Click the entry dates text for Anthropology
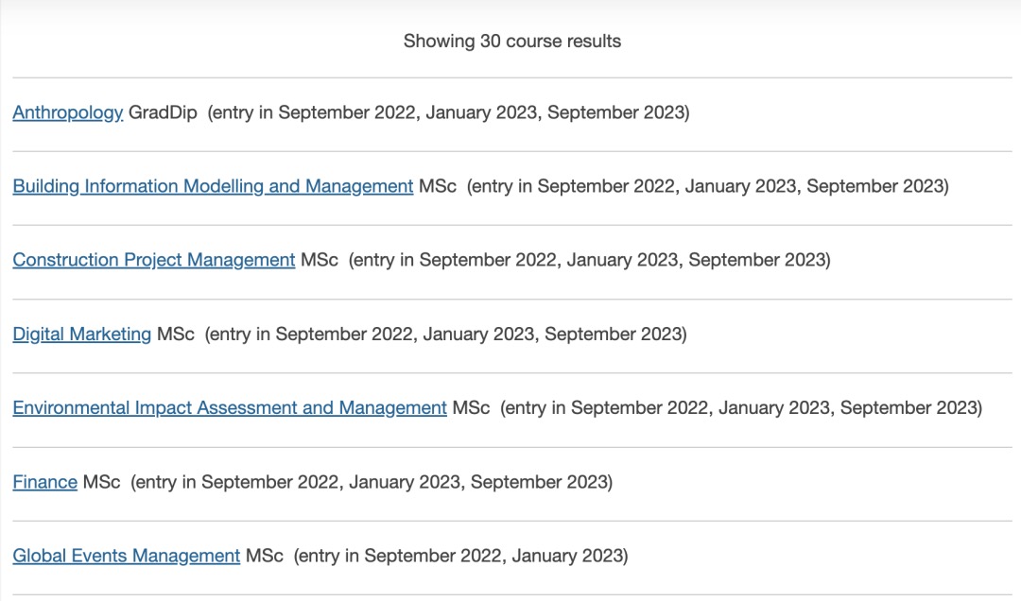The image size is (1021, 601). click(449, 112)
